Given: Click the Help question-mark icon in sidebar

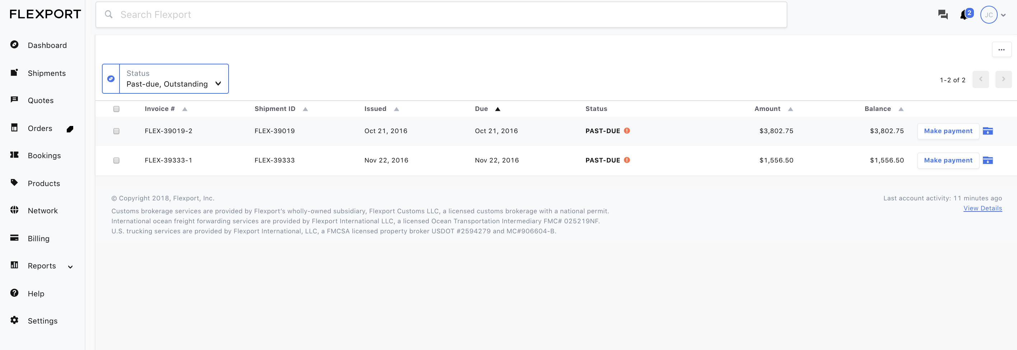Looking at the screenshot, I should 14,293.
